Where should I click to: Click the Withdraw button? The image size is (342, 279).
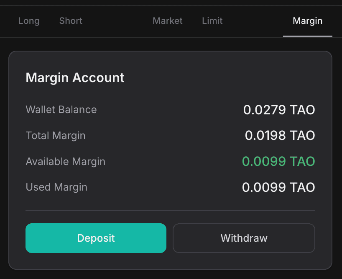pos(244,238)
